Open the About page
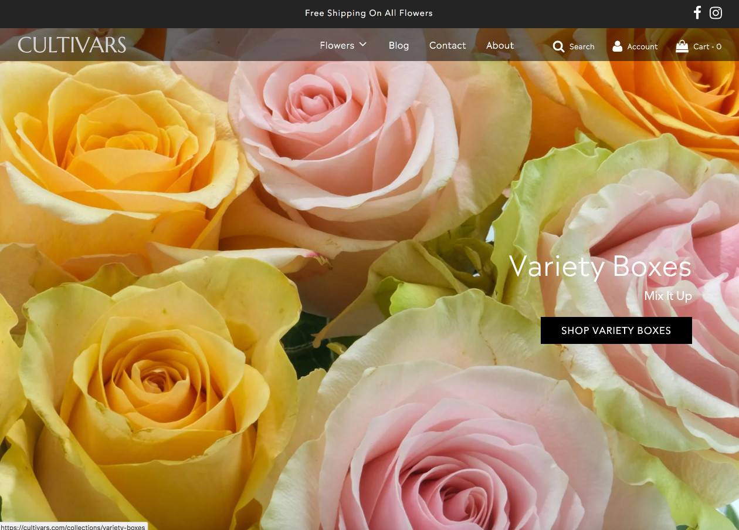The image size is (739, 530). pos(500,45)
